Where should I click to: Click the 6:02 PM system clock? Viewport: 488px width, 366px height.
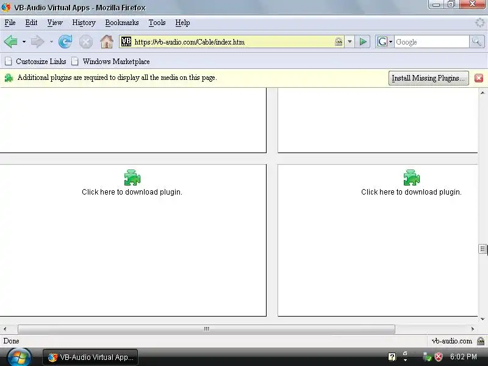click(x=464, y=357)
